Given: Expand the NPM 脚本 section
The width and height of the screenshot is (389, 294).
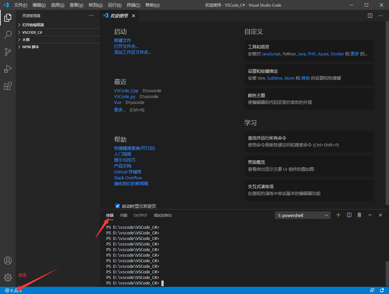Looking at the screenshot, I should click(x=31, y=47).
